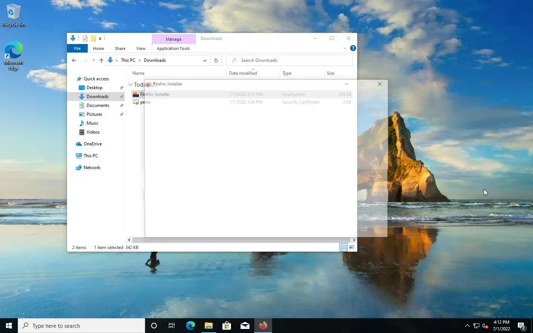Open the address bar history dropdown

(205, 60)
